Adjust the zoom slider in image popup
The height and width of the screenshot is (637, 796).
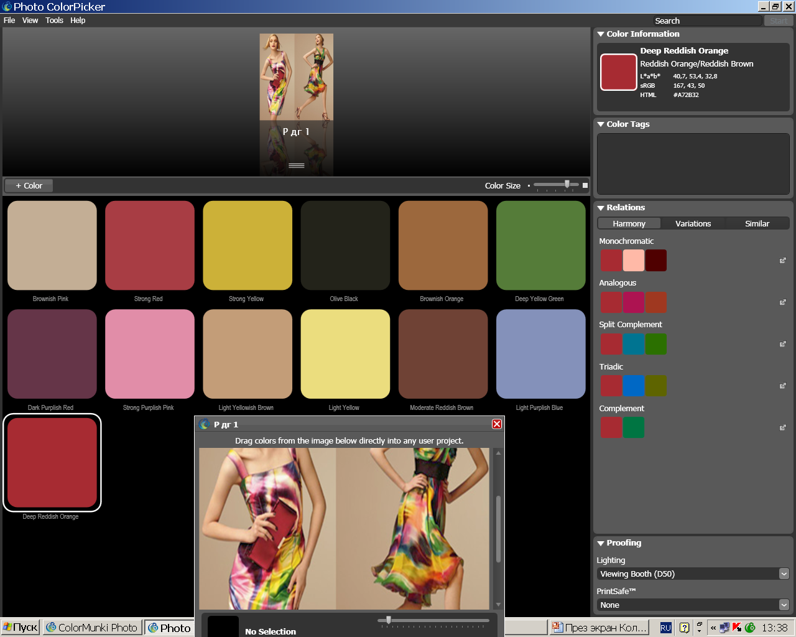[x=389, y=620]
